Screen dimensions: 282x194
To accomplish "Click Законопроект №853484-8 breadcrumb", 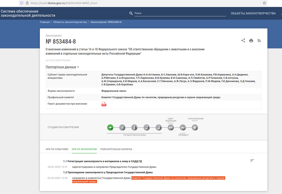I will pyautogui.click(x=106, y=22).
